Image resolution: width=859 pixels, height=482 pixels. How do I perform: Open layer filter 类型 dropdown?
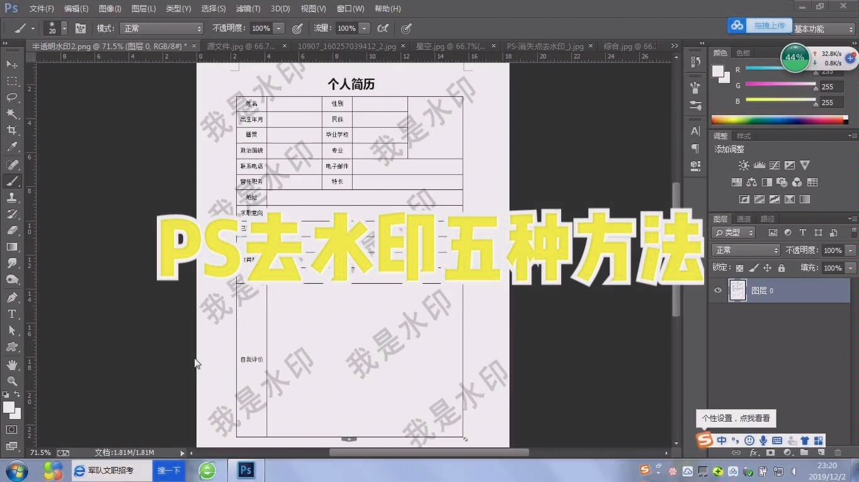(x=734, y=233)
